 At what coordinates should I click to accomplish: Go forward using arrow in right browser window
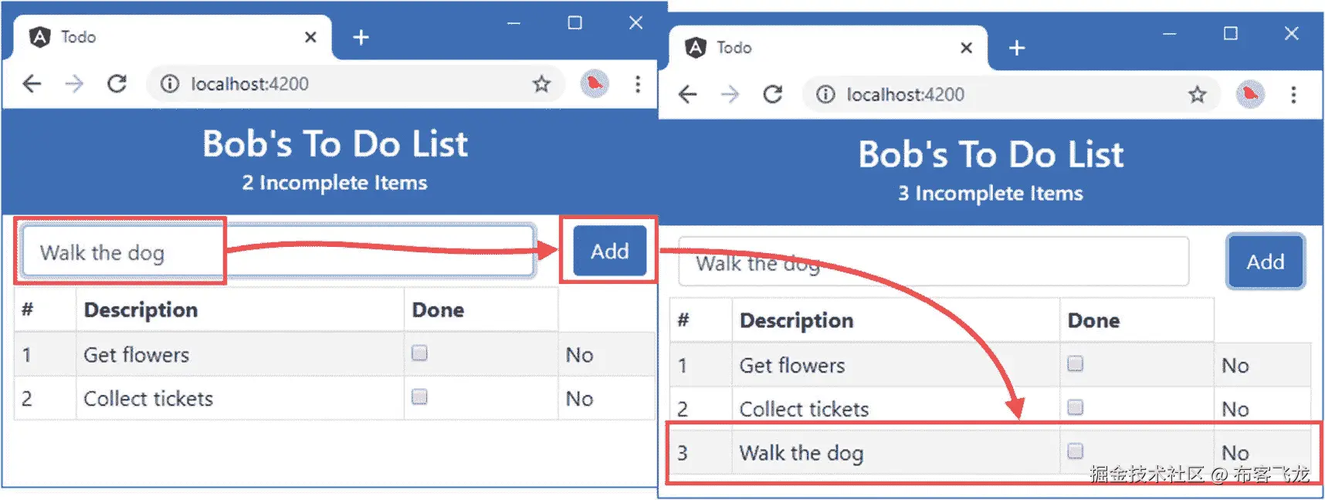click(x=730, y=94)
